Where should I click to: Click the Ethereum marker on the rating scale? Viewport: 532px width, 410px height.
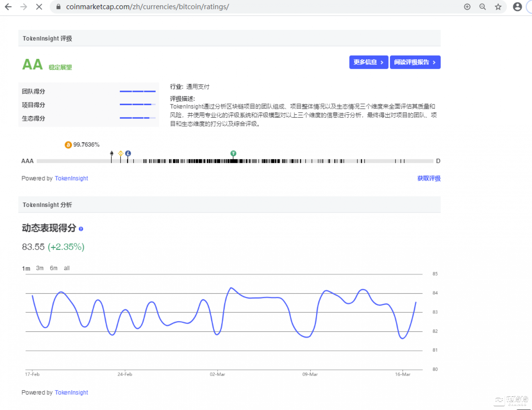[x=111, y=153]
